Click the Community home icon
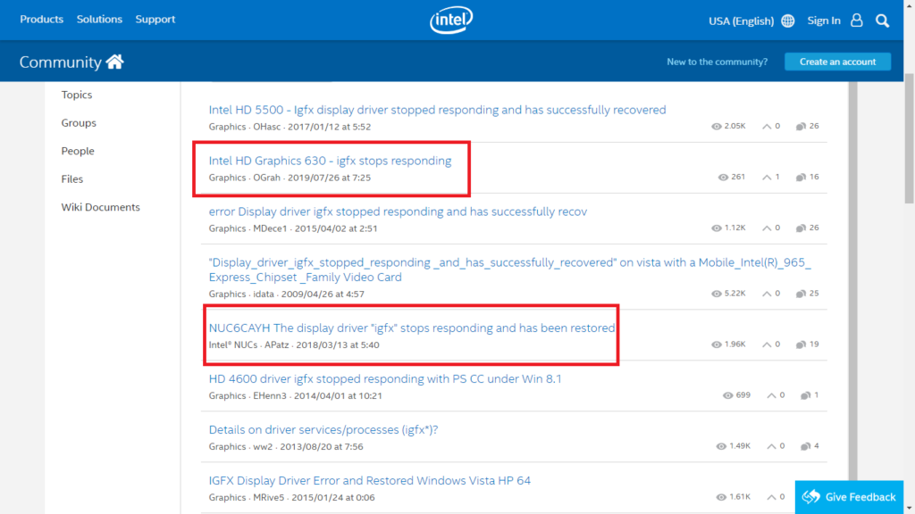915x514 pixels. 114,62
